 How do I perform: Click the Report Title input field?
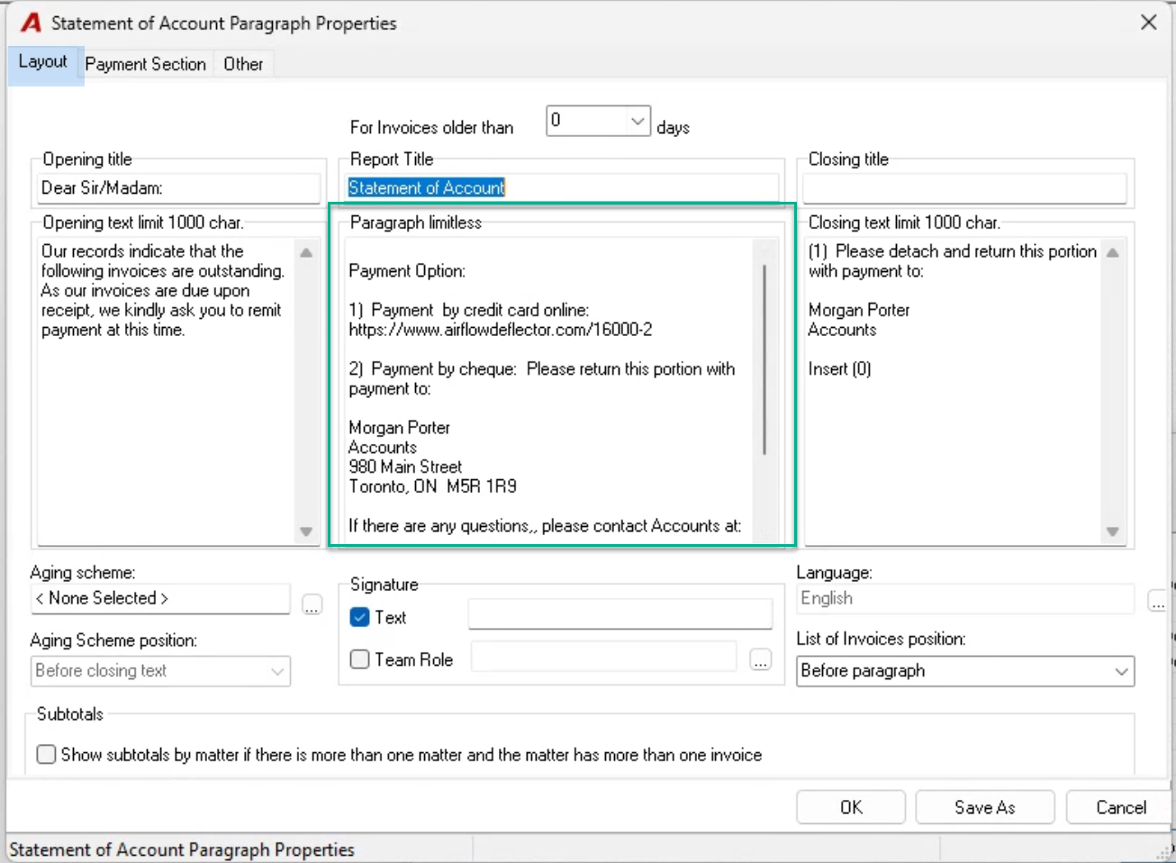563,187
